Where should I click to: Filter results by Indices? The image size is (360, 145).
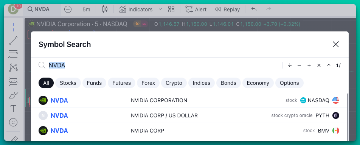click(202, 83)
